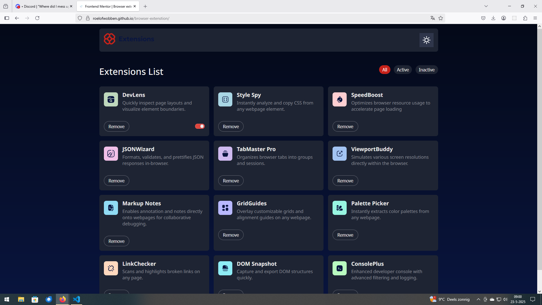
Task: Select the All filter
Action: (x=384, y=70)
